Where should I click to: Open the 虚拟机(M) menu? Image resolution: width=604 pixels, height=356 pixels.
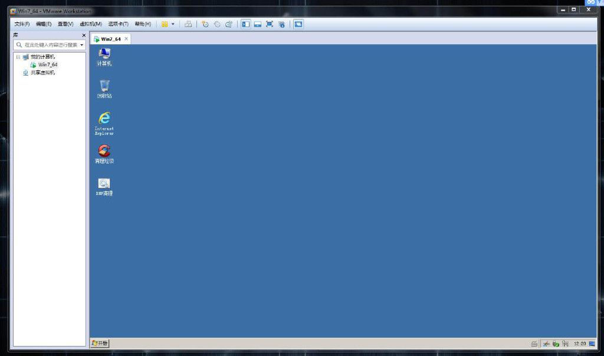[91, 24]
